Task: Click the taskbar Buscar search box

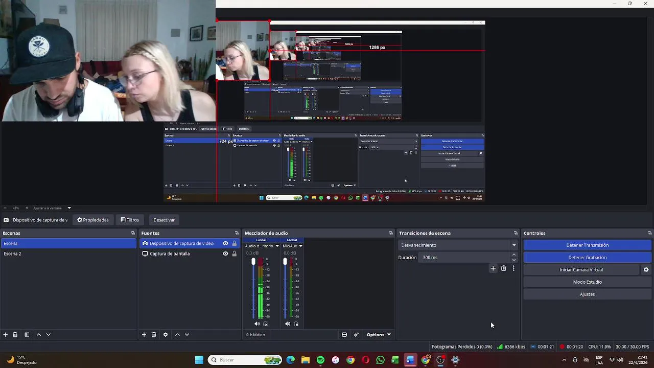Action: pos(246,360)
